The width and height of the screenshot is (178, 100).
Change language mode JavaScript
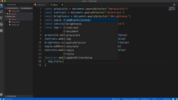(x=166, y=99)
